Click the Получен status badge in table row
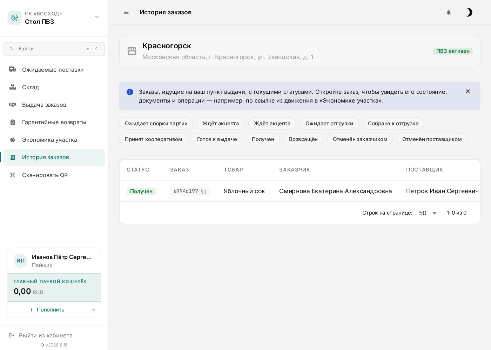This screenshot has height=350, width=491. click(141, 191)
